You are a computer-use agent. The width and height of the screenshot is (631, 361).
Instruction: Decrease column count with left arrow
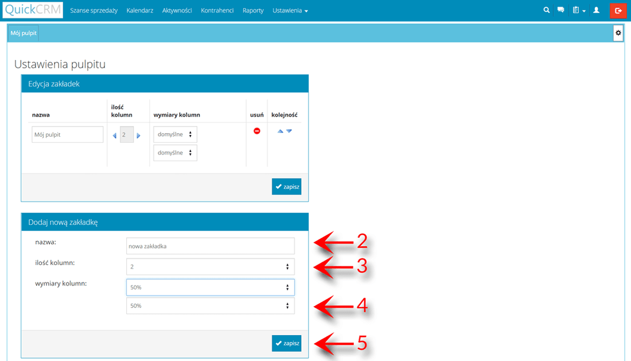pyautogui.click(x=114, y=135)
